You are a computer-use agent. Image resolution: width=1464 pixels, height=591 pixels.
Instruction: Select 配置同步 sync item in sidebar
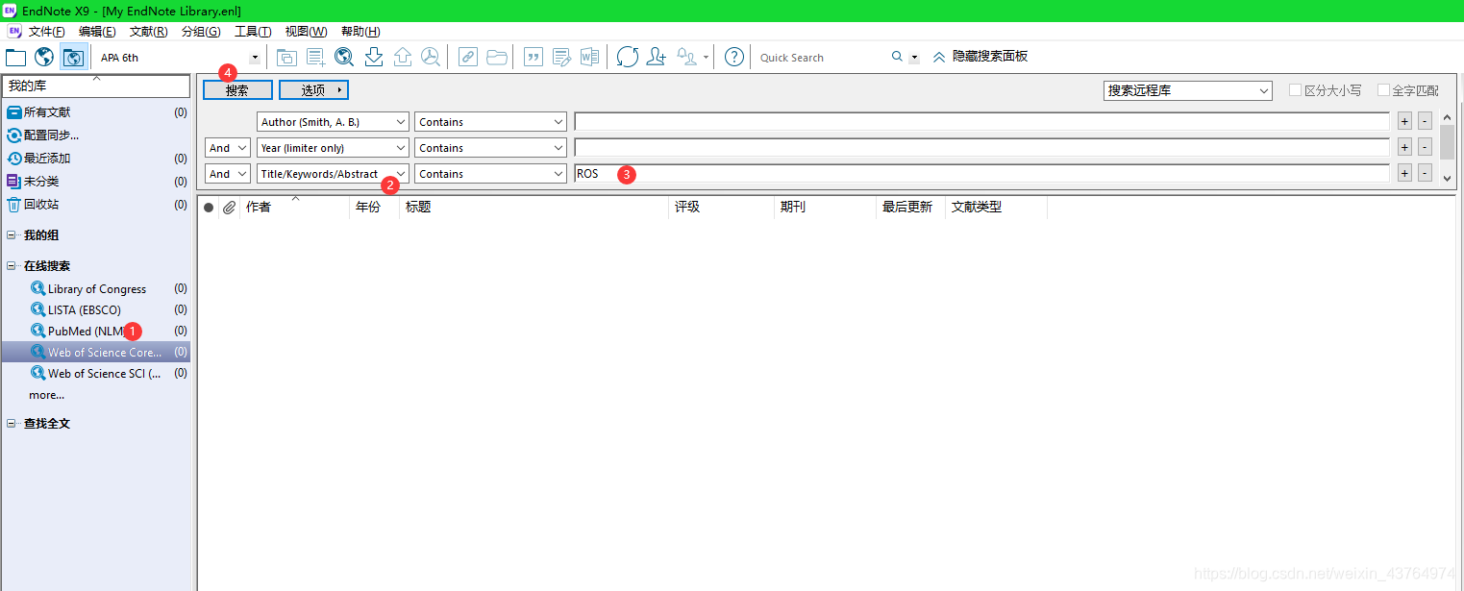point(51,135)
